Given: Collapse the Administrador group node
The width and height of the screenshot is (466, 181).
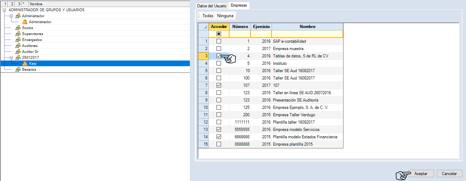Looking at the screenshot, I should pos(11,16).
